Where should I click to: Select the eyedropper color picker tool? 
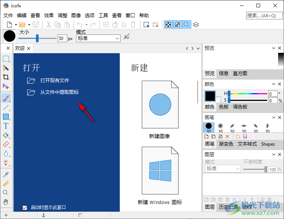click(x=6, y=175)
